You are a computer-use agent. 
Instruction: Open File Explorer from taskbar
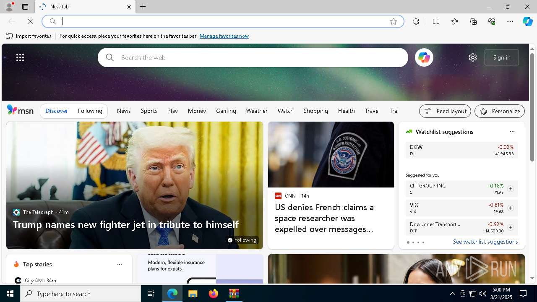click(193, 294)
